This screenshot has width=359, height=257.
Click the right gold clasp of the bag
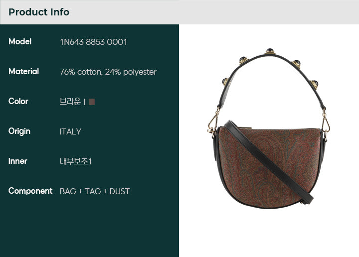326,125
